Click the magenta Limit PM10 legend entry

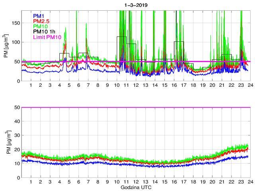click(x=47, y=37)
